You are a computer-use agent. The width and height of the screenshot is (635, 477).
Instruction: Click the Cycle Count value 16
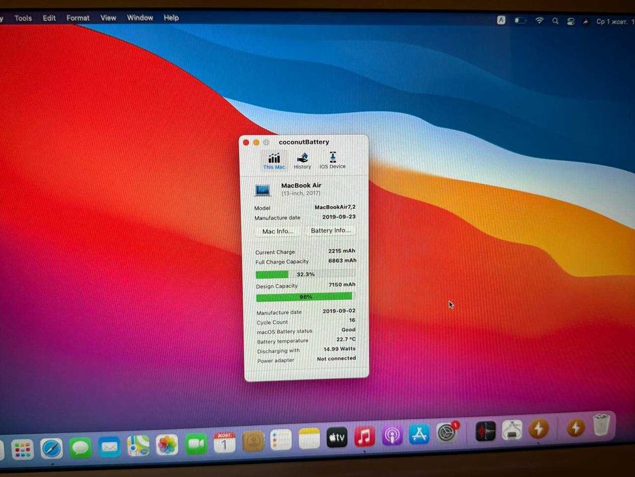click(x=352, y=320)
